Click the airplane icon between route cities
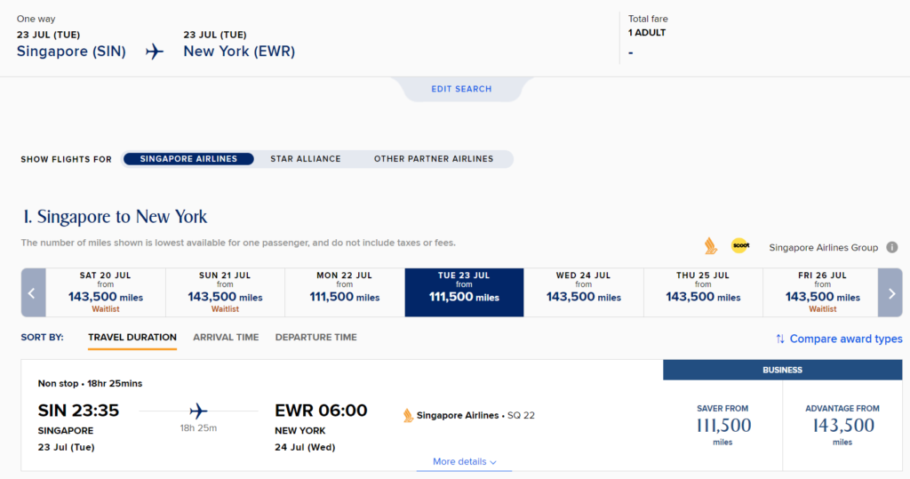This screenshot has height=479, width=910. [x=155, y=52]
